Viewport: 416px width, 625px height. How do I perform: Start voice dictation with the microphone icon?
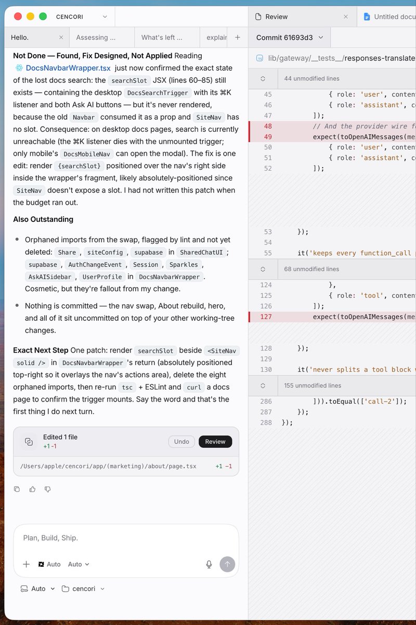(209, 564)
